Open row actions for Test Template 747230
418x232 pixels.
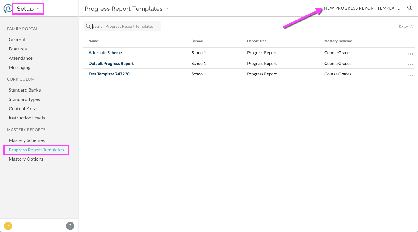[x=410, y=75]
